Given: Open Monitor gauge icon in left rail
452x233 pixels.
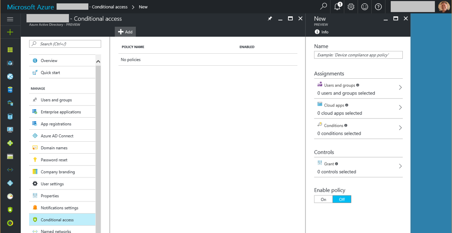Looking at the screenshot, I should click(x=10, y=196).
